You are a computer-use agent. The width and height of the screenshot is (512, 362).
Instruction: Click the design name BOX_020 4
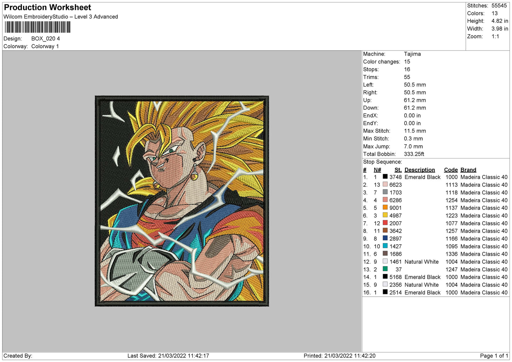click(x=46, y=39)
